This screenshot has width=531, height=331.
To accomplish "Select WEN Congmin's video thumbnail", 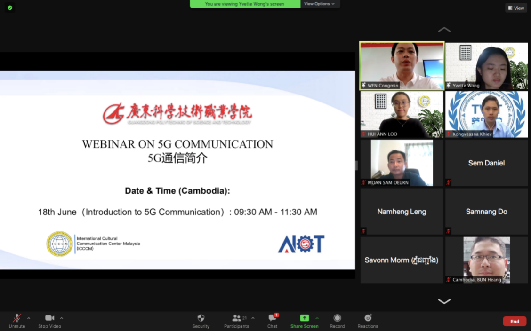I will [402, 65].
